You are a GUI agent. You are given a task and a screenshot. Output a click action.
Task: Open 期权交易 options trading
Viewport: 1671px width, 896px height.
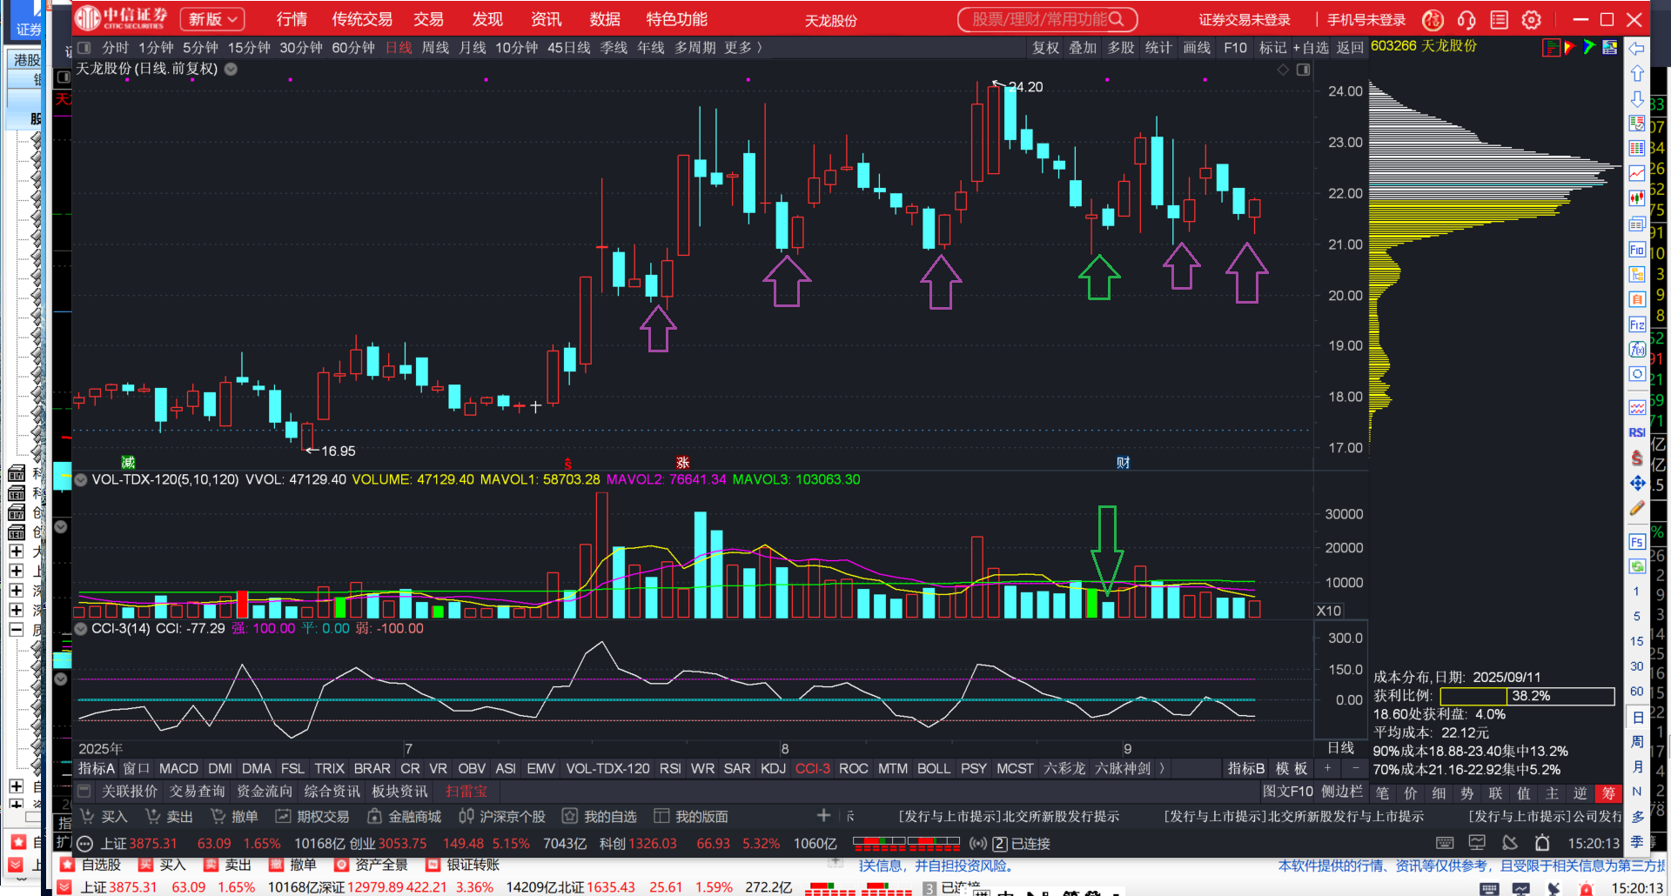coord(312,817)
